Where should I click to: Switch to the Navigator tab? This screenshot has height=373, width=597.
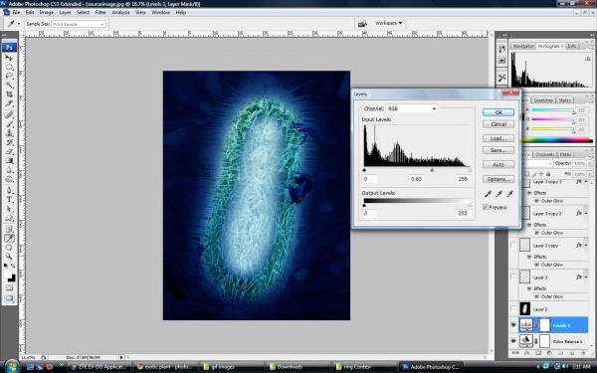click(x=522, y=46)
